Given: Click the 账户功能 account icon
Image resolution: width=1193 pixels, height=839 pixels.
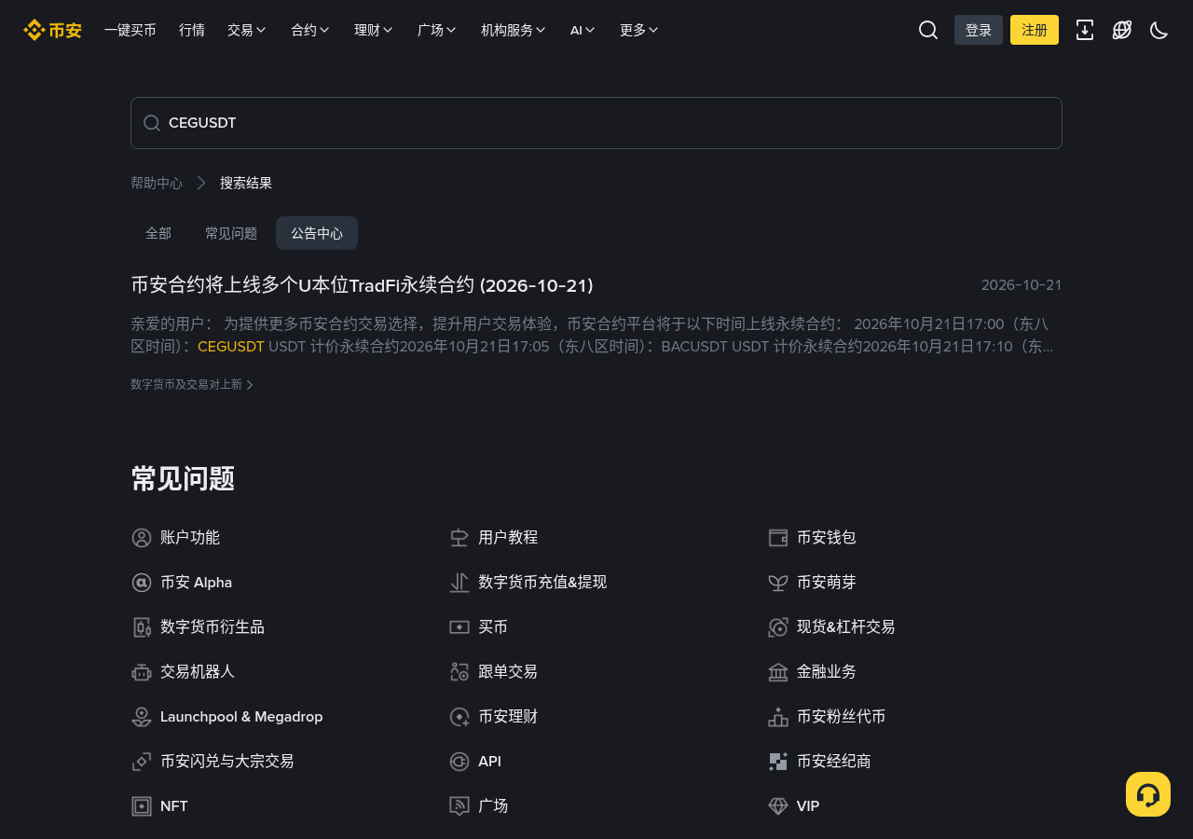Looking at the screenshot, I should tap(142, 538).
